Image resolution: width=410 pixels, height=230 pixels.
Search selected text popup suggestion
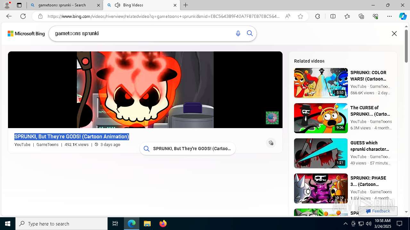(x=188, y=149)
